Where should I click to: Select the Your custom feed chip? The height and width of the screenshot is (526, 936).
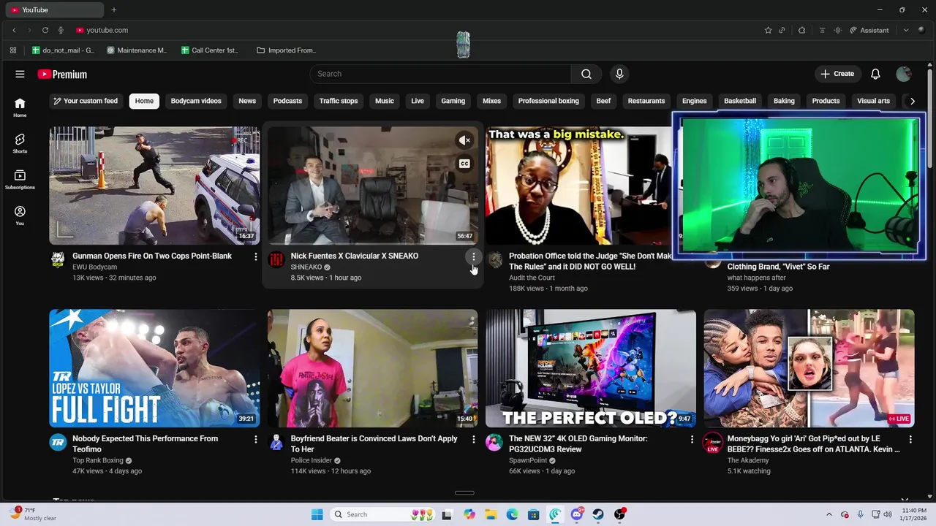click(85, 101)
